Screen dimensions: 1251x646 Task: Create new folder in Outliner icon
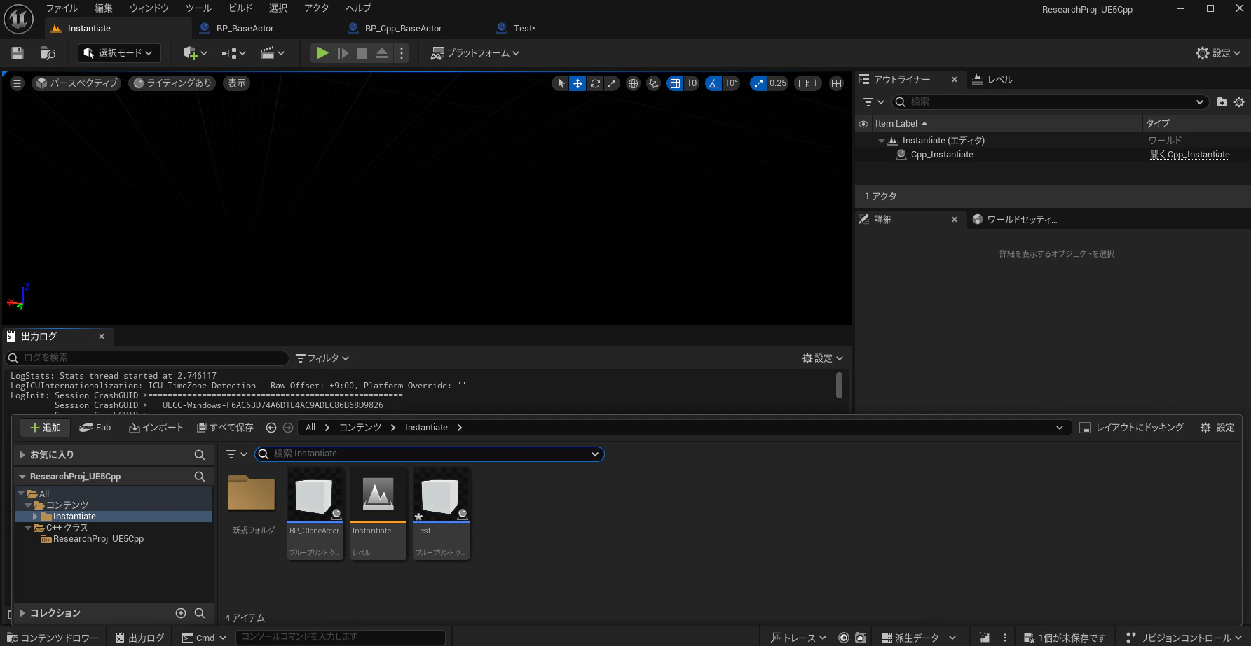point(1222,102)
